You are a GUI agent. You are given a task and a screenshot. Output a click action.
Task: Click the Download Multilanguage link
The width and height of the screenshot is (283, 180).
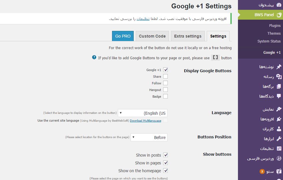click(146, 120)
